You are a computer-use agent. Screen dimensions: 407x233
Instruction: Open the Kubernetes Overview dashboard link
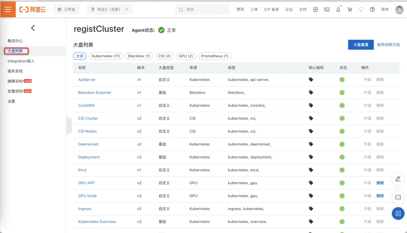pos(97,222)
